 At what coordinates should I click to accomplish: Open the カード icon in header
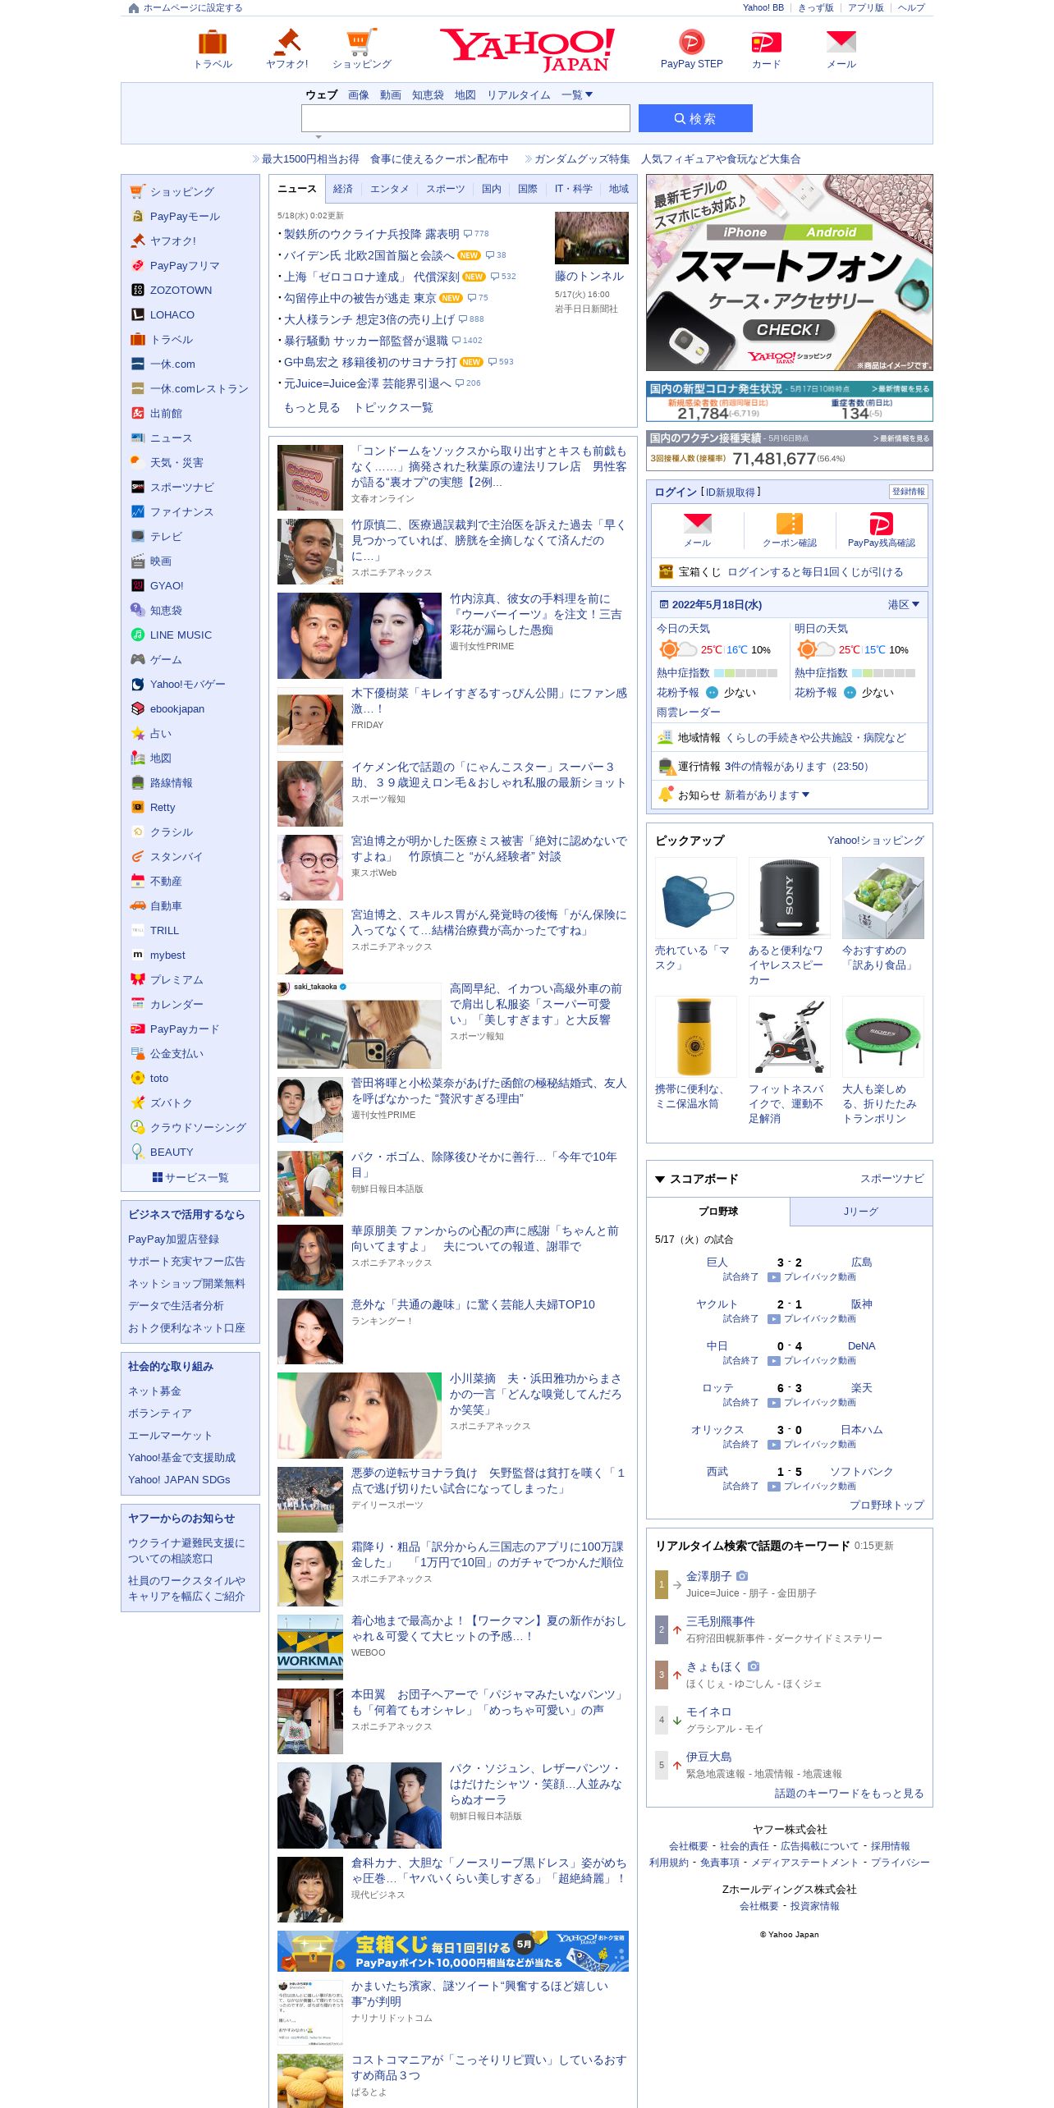(766, 42)
